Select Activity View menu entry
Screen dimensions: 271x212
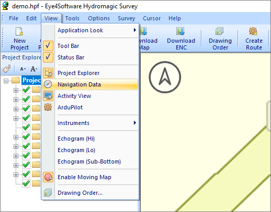(90, 96)
